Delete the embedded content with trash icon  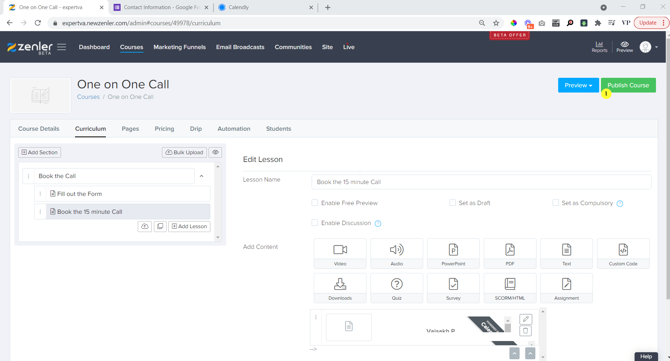[x=525, y=331]
